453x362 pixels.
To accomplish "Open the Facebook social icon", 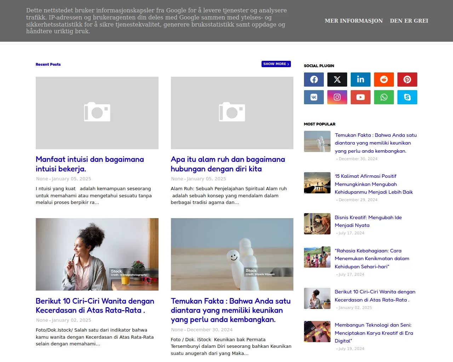I will pyautogui.click(x=314, y=80).
